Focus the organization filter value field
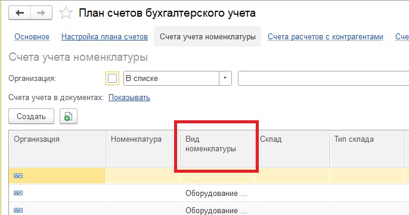The height and width of the screenshot is (215, 409). (x=323, y=79)
